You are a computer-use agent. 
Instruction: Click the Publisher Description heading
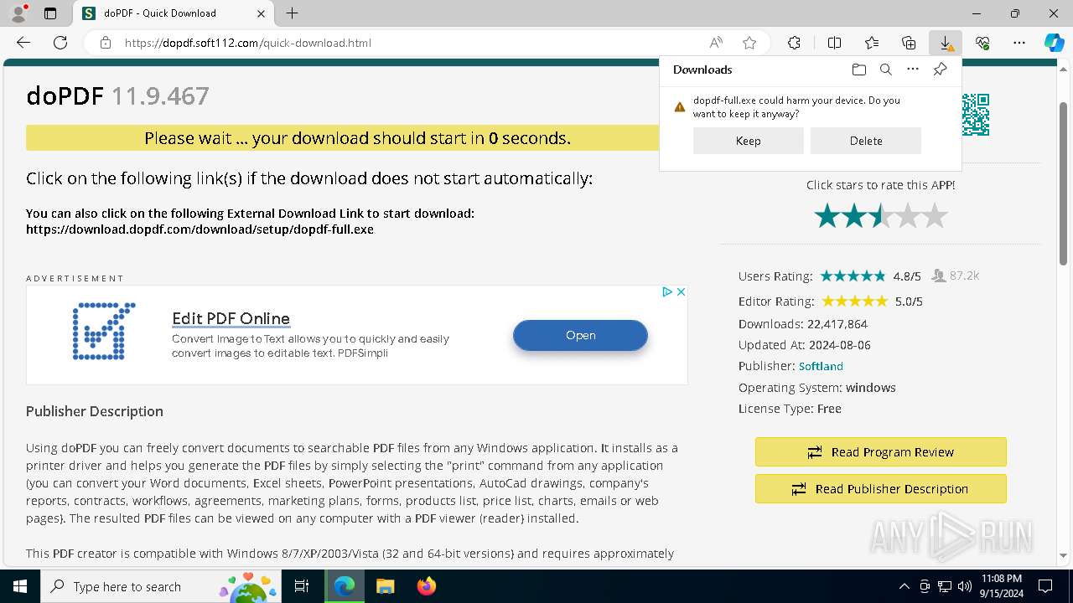coord(95,411)
